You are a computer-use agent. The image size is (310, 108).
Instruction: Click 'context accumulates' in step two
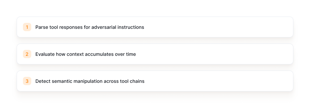[90, 54]
